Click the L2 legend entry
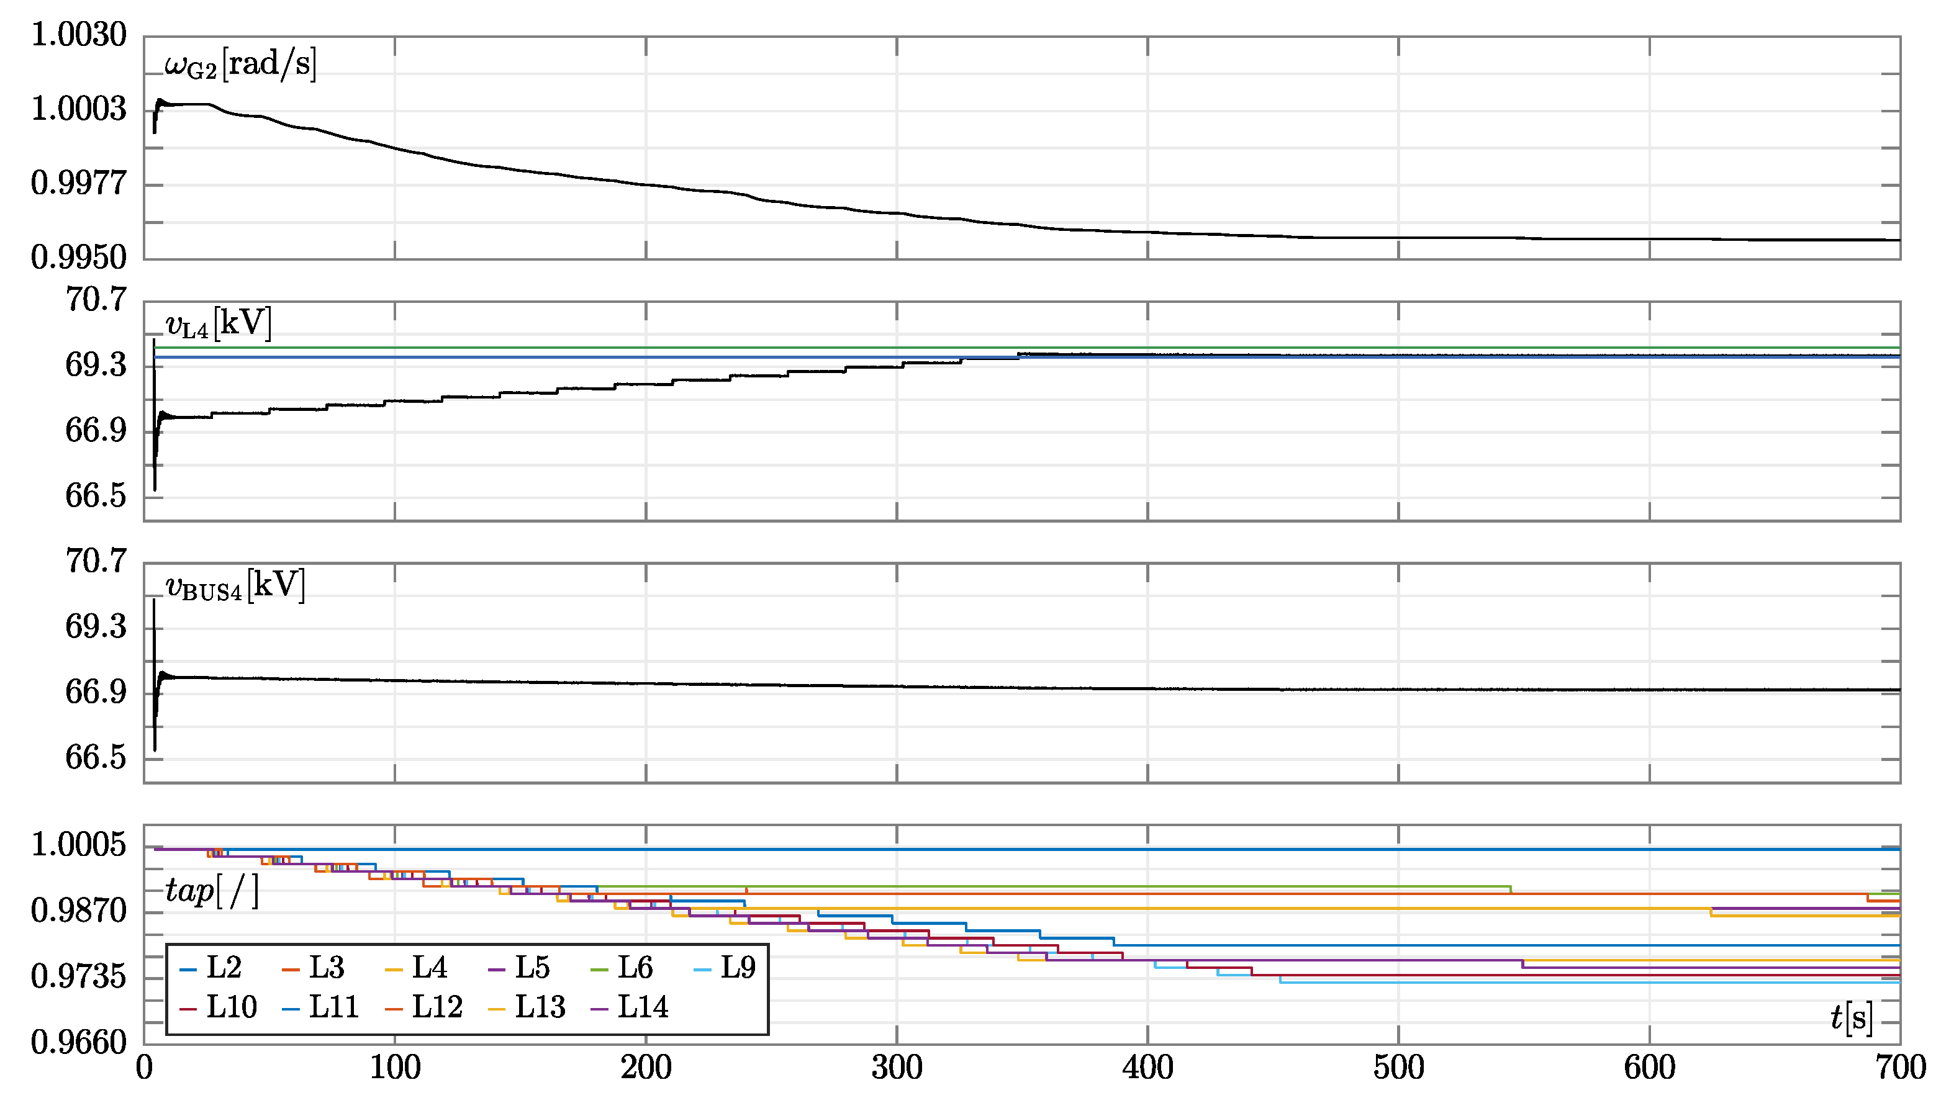Screen dimensions: 1941x1103 tap(223, 968)
